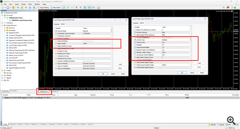This screenshot has width=240, height=129.
Task: Switch chart to bar chart mode
Action: pyautogui.click(x=64, y=7)
